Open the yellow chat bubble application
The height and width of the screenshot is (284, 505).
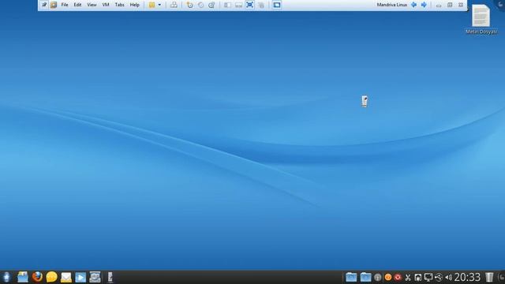pyautogui.click(x=51, y=277)
